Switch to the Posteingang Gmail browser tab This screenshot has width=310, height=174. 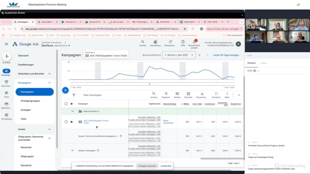[x=142, y=22]
